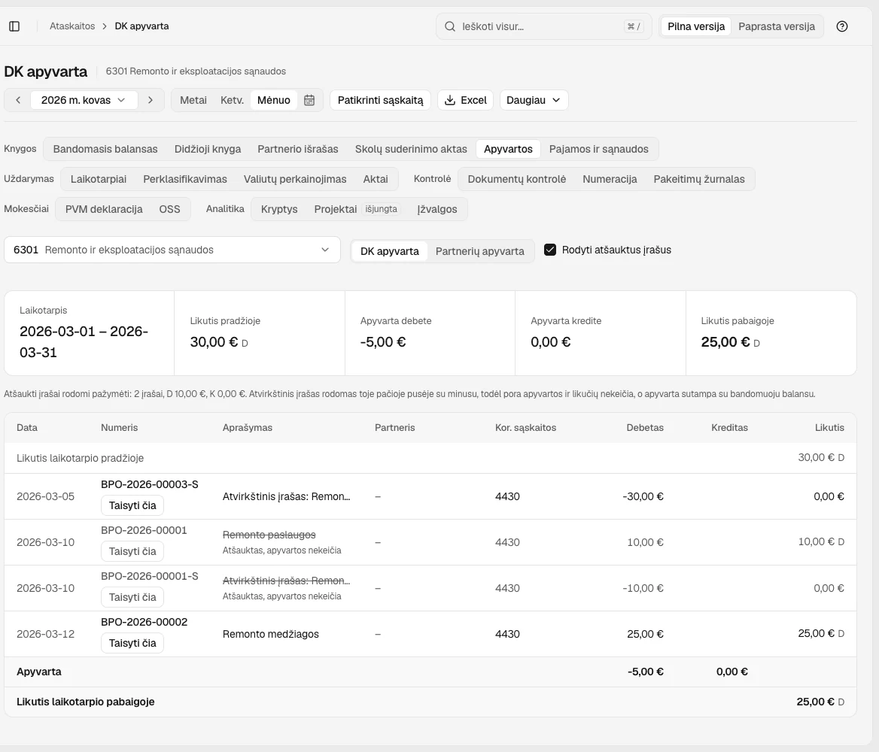The height and width of the screenshot is (752, 879).
Task: Select Metai period view
Action: coord(193,100)
